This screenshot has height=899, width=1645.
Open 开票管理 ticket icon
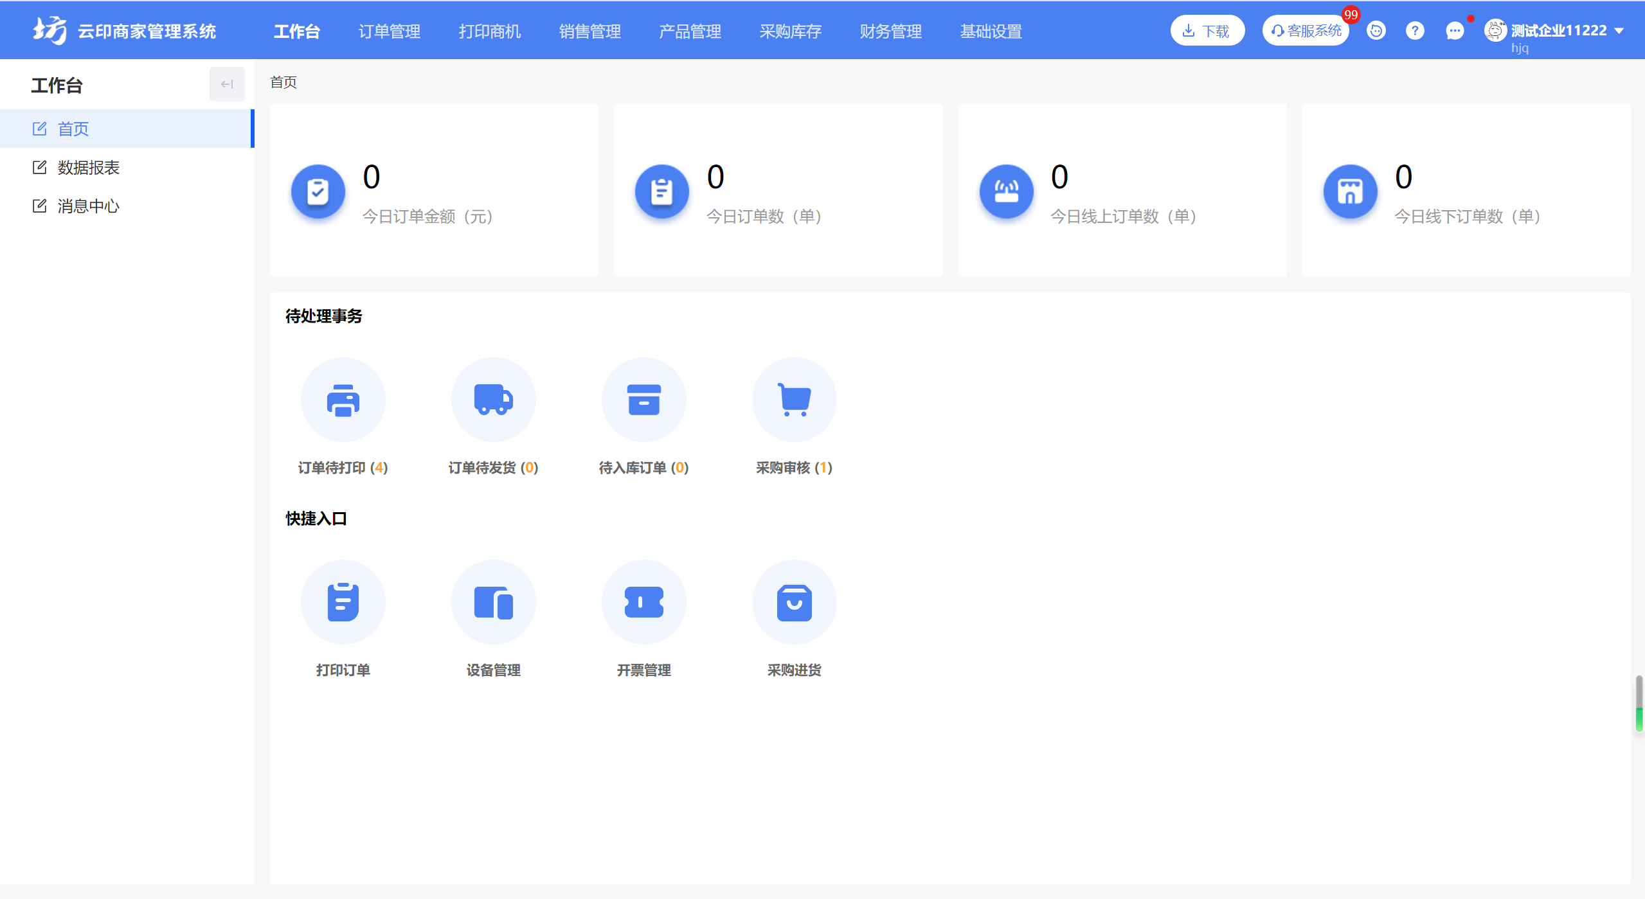pos(644,602)
